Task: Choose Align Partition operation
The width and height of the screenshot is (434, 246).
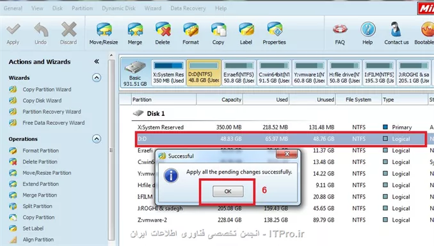Action: pyautogui.click(x=38, y=240)
